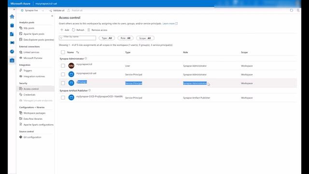Viewport: 309px width, 174px height.
Task: Check the mysynapsecicd user row checkbox
Action: click(63, 66)
